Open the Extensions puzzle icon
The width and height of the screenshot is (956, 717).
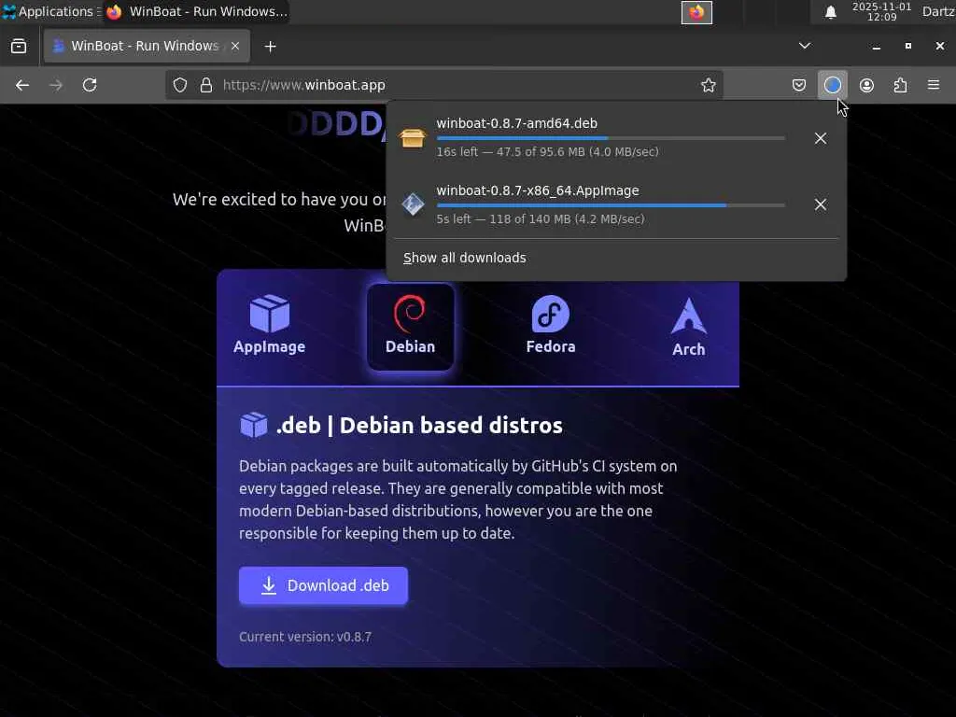click(900, 85)
